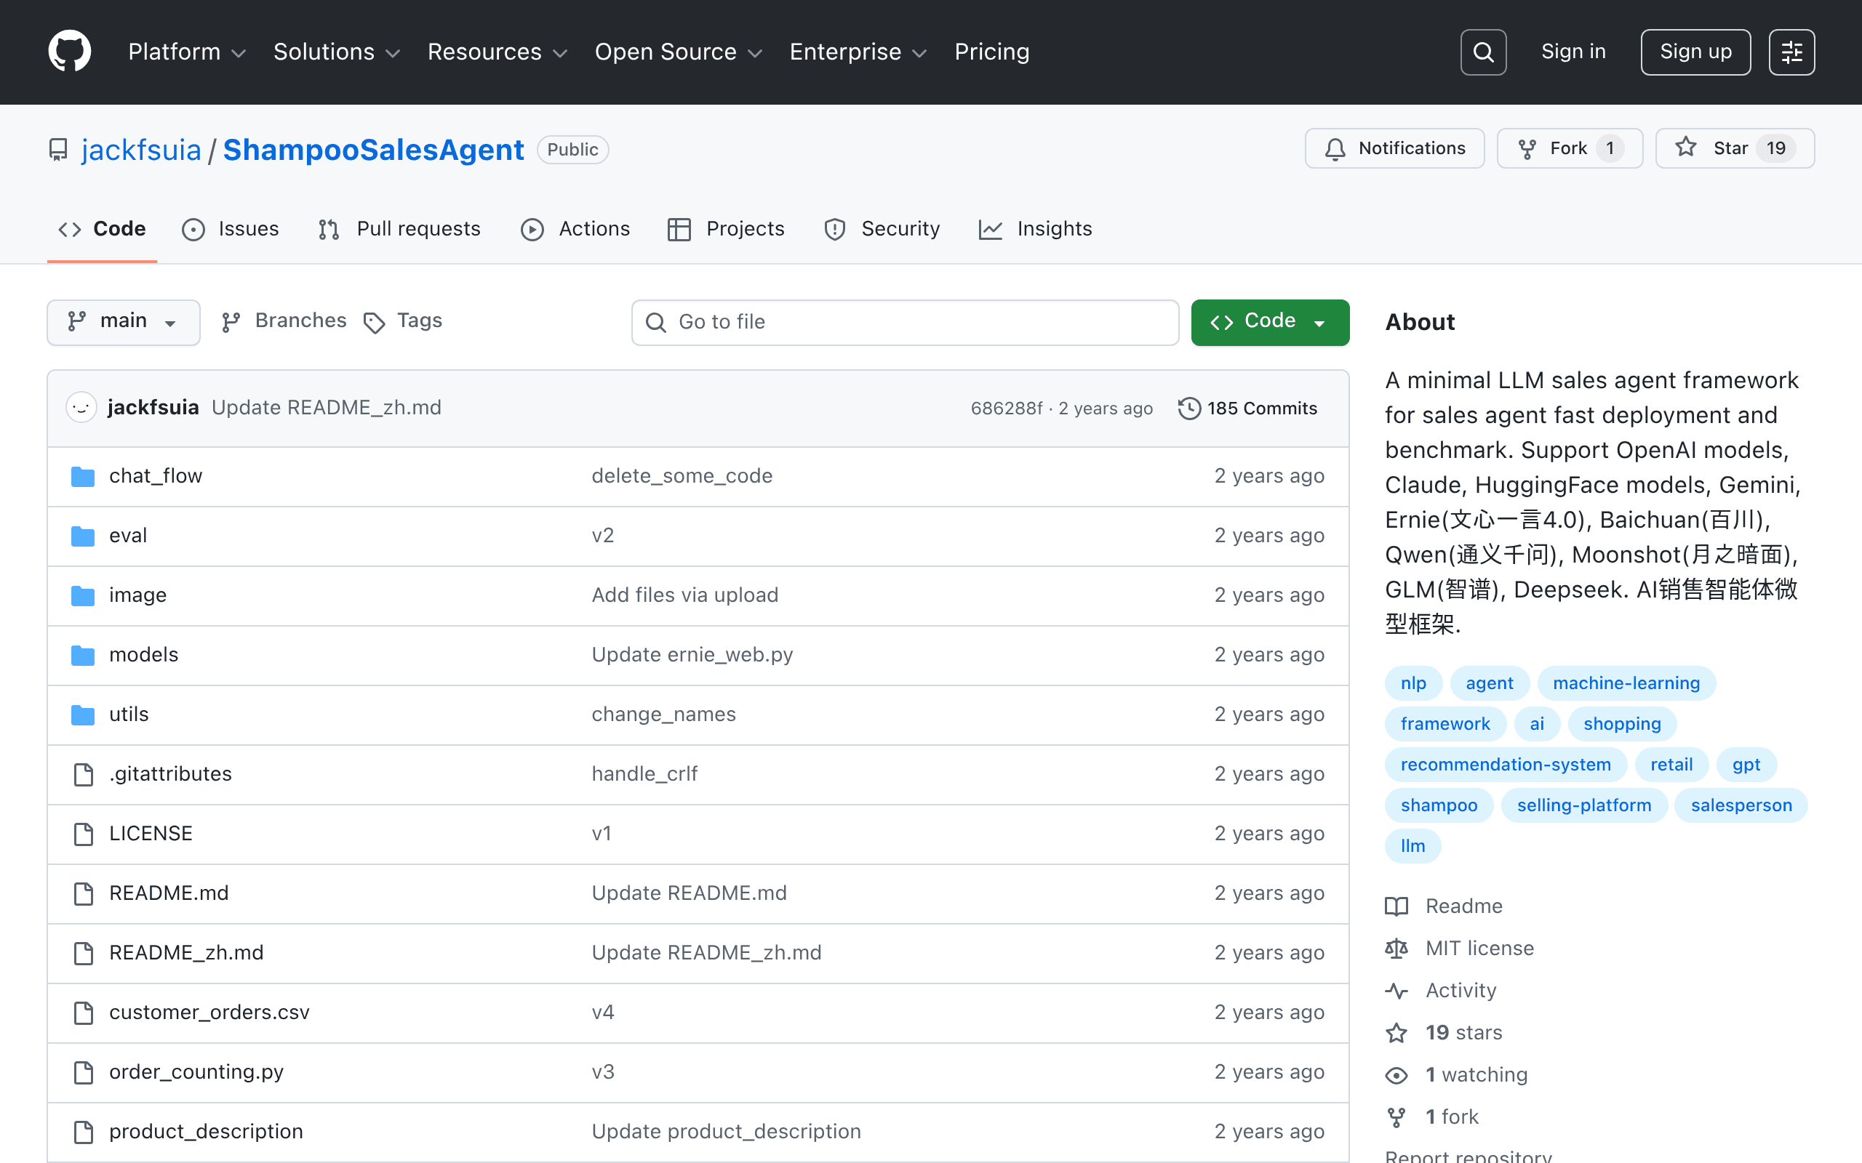Screen dimensions: 1862x1163
Task: Click the watching eye icon
Action: 1396,1075
